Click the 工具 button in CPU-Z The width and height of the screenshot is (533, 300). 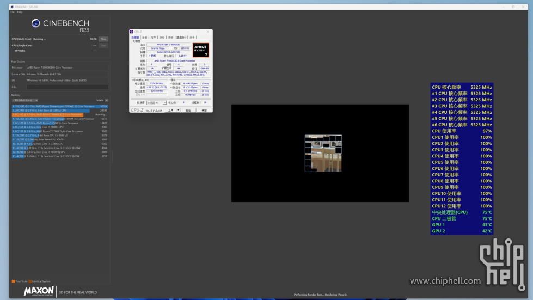(x=170, y=110)
